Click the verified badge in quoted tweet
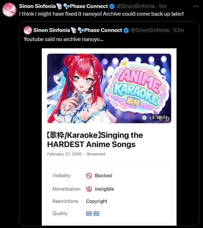Screen dimensions: 203x228 [126, 30]
